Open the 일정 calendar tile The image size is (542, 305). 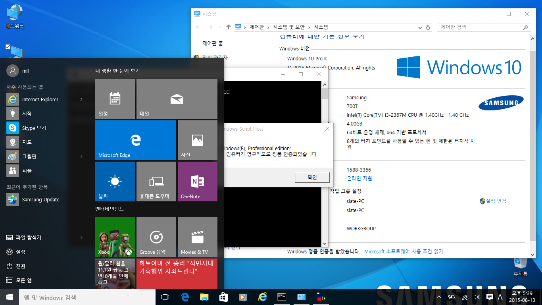click(x=115, y=99)
